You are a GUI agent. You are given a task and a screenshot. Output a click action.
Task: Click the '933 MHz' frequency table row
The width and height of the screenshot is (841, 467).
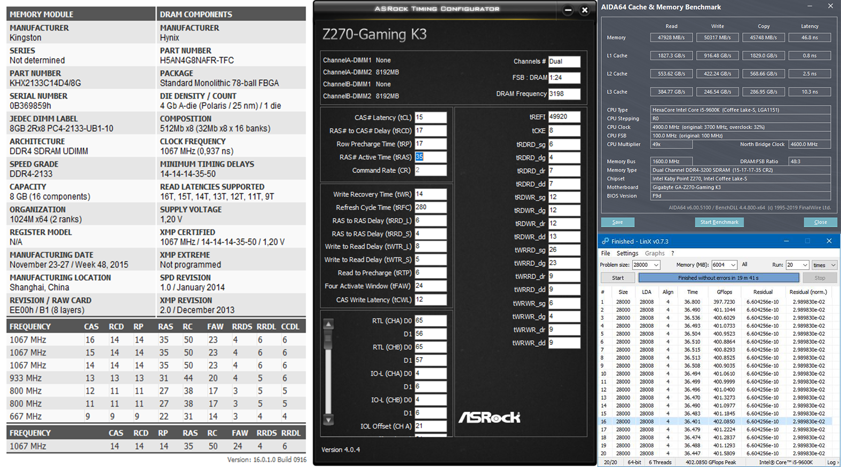[x=156, y=378]
